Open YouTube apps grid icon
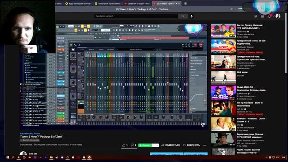Screen dimensions: 288x162 pos(262,16)
